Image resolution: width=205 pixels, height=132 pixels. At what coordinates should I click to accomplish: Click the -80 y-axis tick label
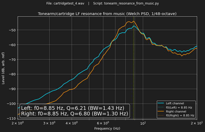pos(12,74)
